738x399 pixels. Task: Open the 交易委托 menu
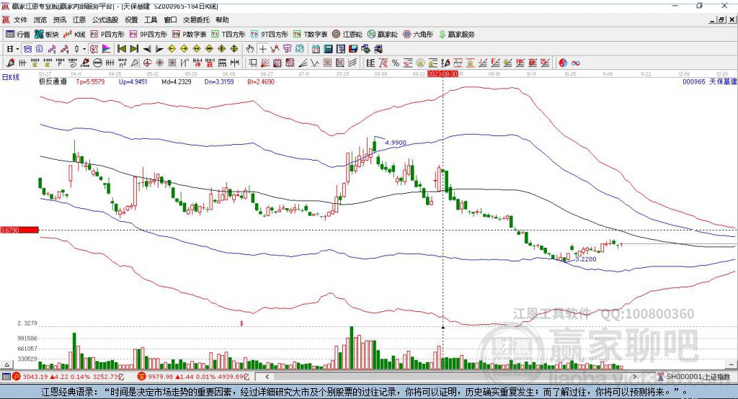click(x=196, y=19)
